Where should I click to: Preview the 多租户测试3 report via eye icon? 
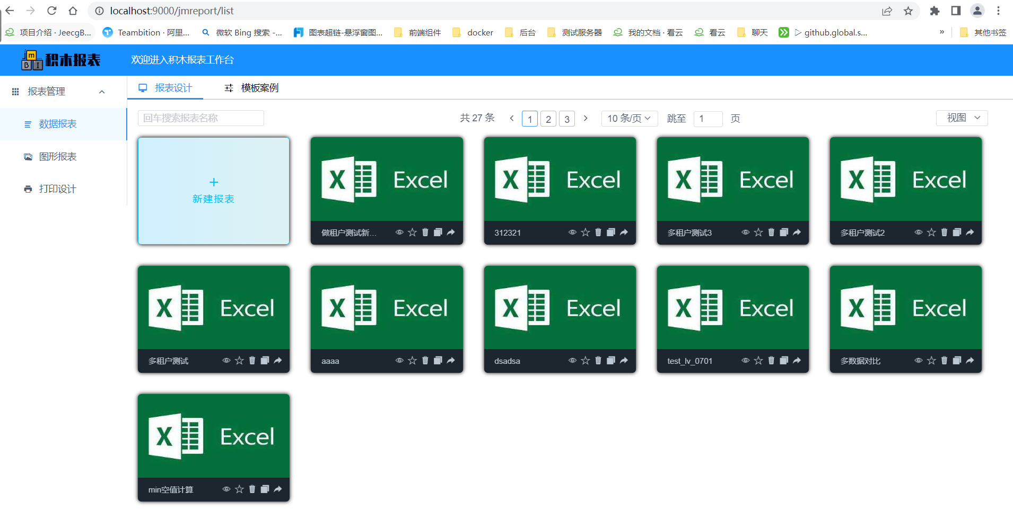[745, 232]
